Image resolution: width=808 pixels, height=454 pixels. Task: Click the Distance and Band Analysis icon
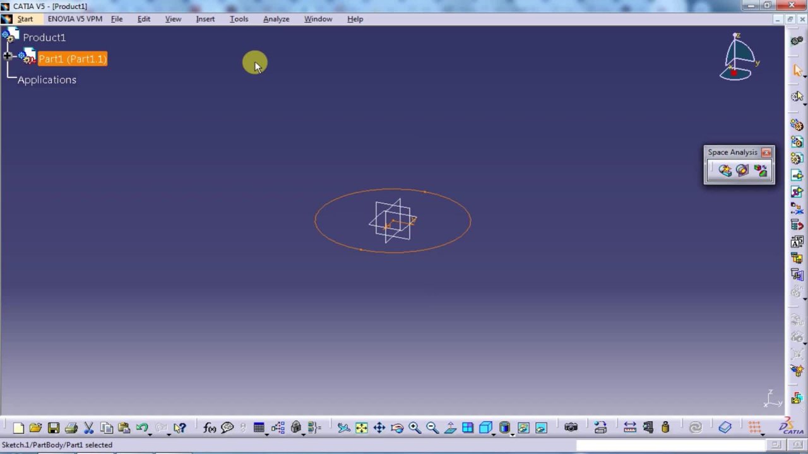coord(760,170)
